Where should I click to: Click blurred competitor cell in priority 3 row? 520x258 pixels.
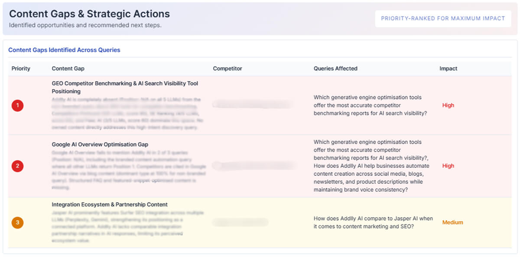240,222
